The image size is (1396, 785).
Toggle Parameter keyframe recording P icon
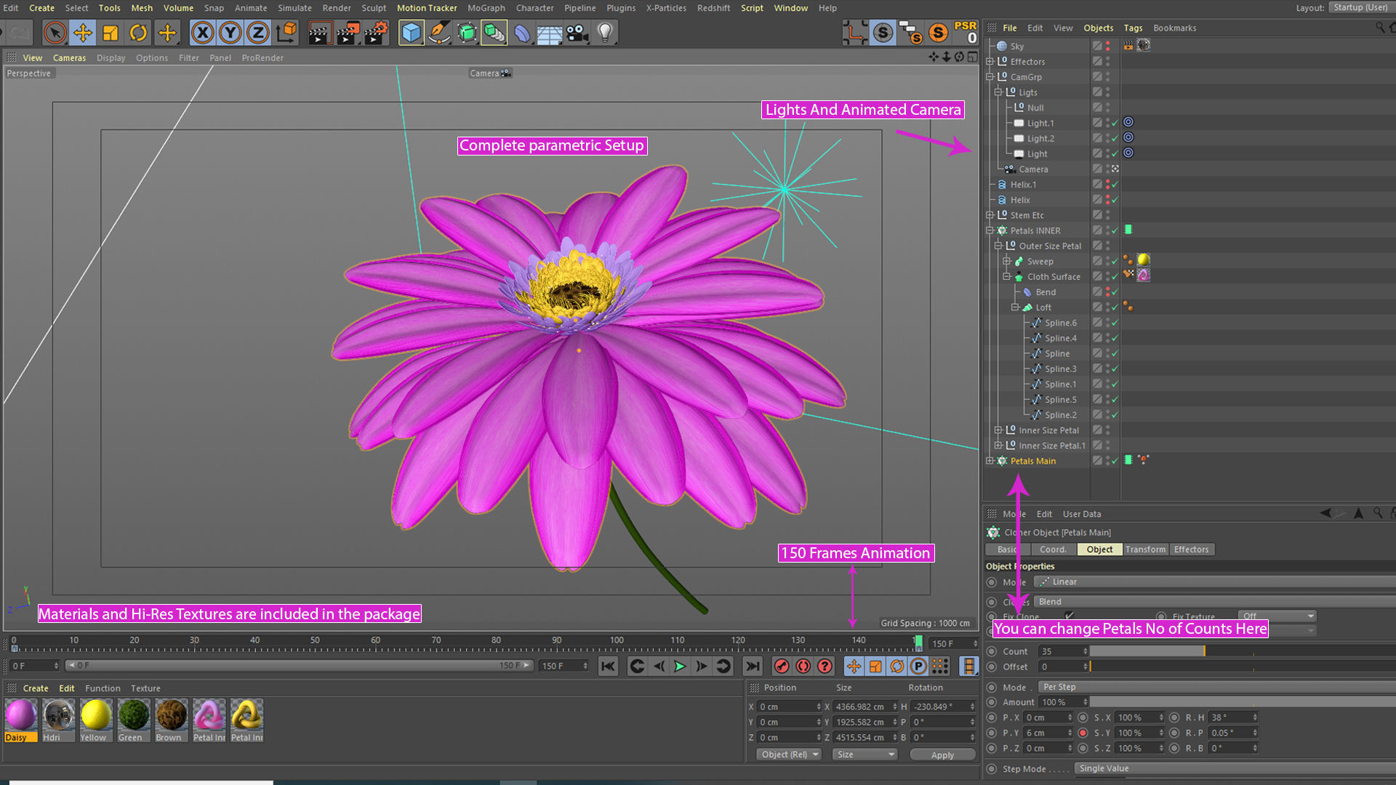[x=919, y=666]
